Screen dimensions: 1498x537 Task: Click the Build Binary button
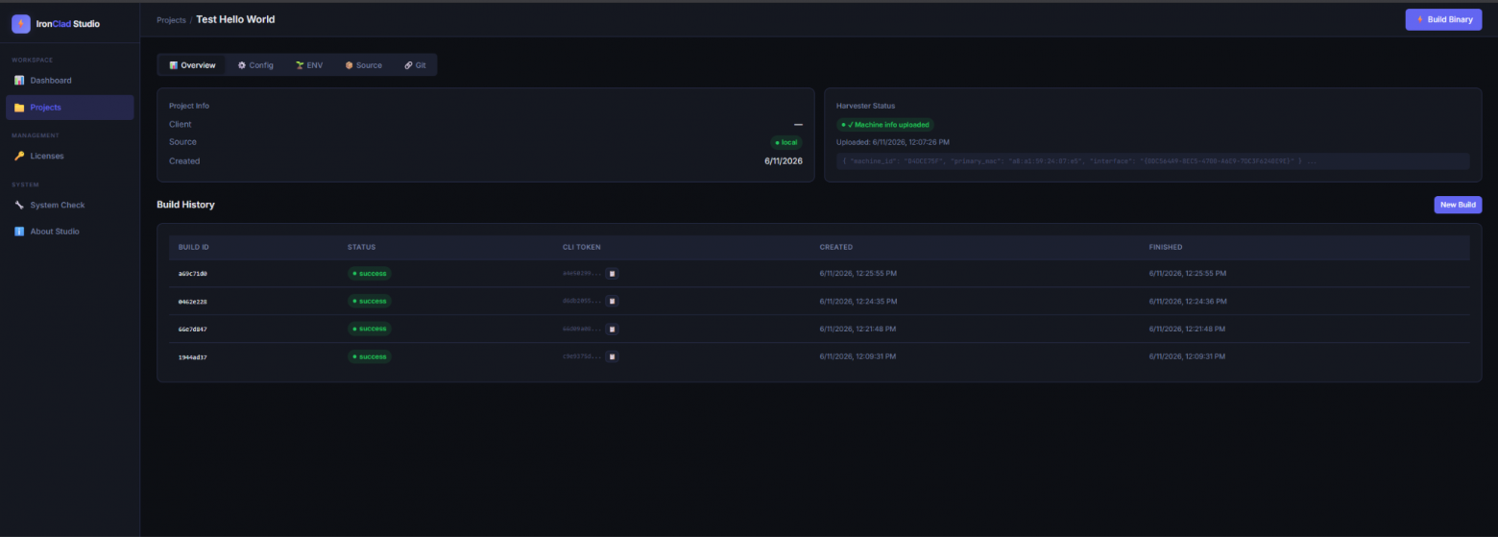[1443, 19]
